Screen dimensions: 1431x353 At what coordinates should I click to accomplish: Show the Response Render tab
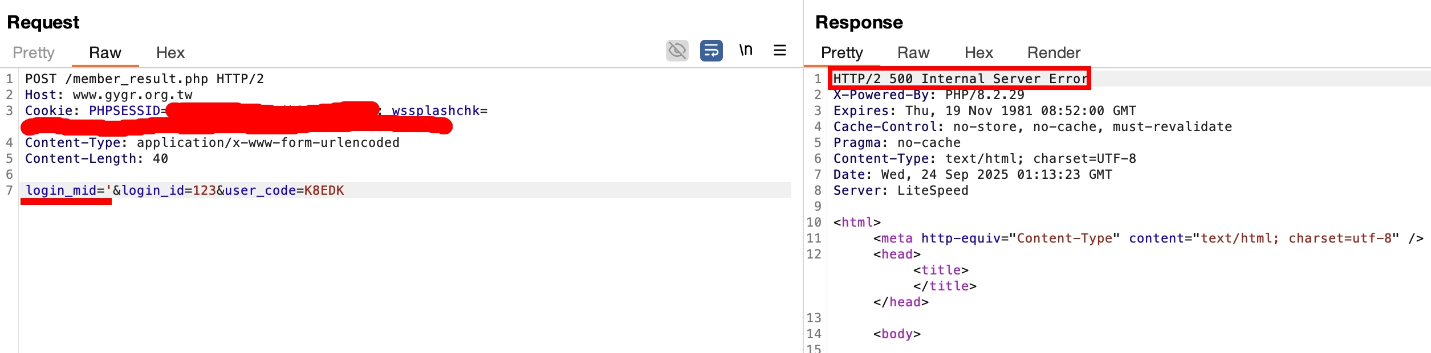click(1054, 53)
